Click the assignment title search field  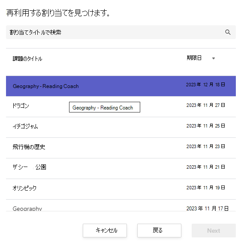121,32
